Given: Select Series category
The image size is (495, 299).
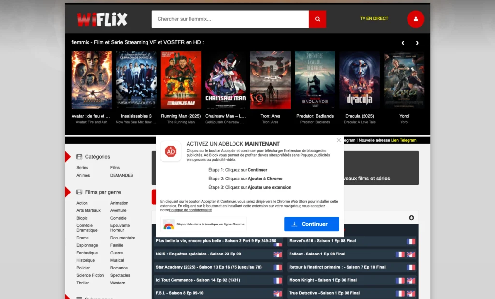Looking at the screenshot, I should click(x=82, y=168).
